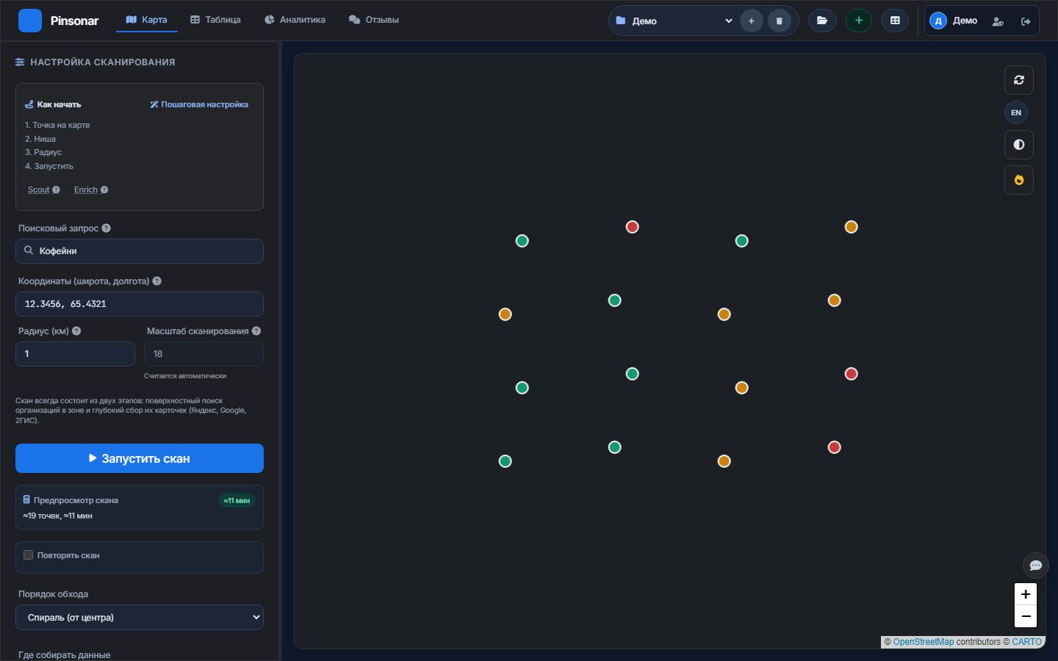Click the green plus new item icon
The height and width of the screenshot is (661, 1058).
[859, 21]
